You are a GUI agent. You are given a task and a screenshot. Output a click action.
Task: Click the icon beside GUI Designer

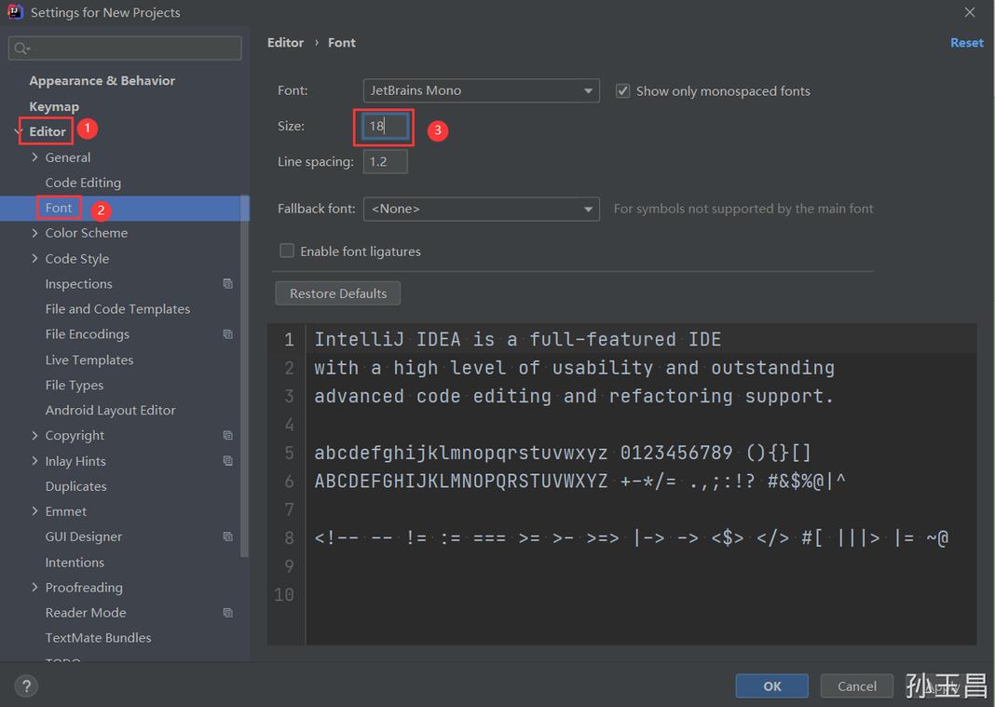coord(227,537)
